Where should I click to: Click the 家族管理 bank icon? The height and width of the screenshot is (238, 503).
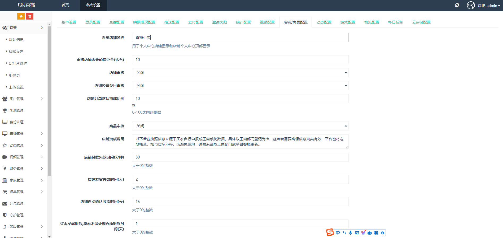click(x=5, y=180)
